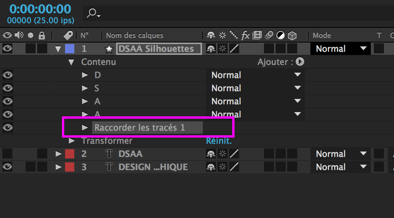Image resolution: width=394 pixels, height=218 pixels.
Task: Click the adjustment layer column header icon
Action: [280, 36]
